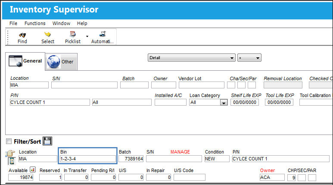The height and width of the screenshot is (185, 333).
Task: Open the Picklist toolbar icon
Action: [73, 34]
